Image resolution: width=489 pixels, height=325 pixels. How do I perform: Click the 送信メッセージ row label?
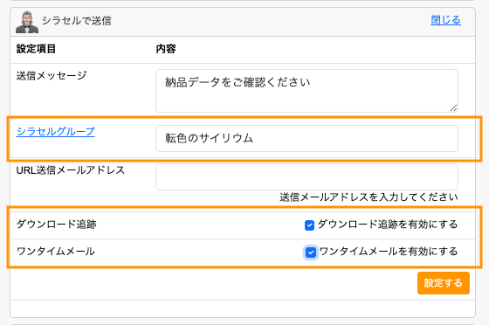(52, 75)
